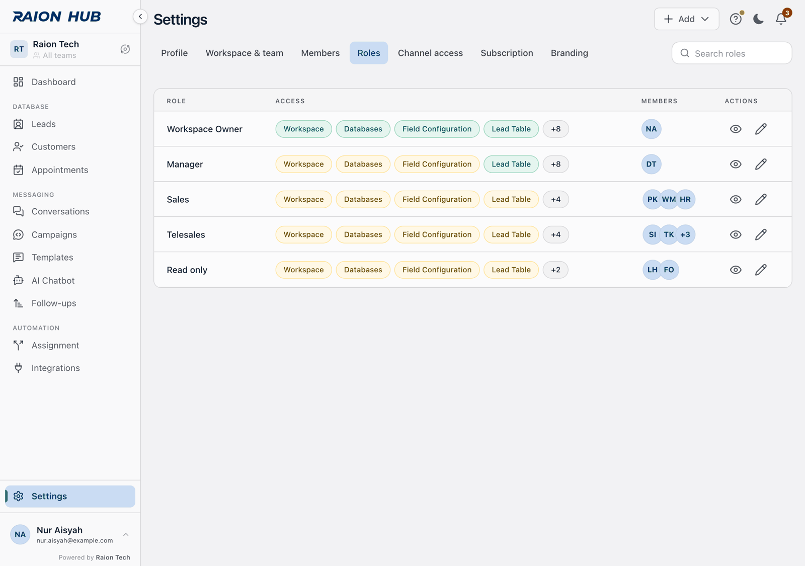Click the "Workspace Owner" role name
This screenshot has height=566, width=805.
204,129
